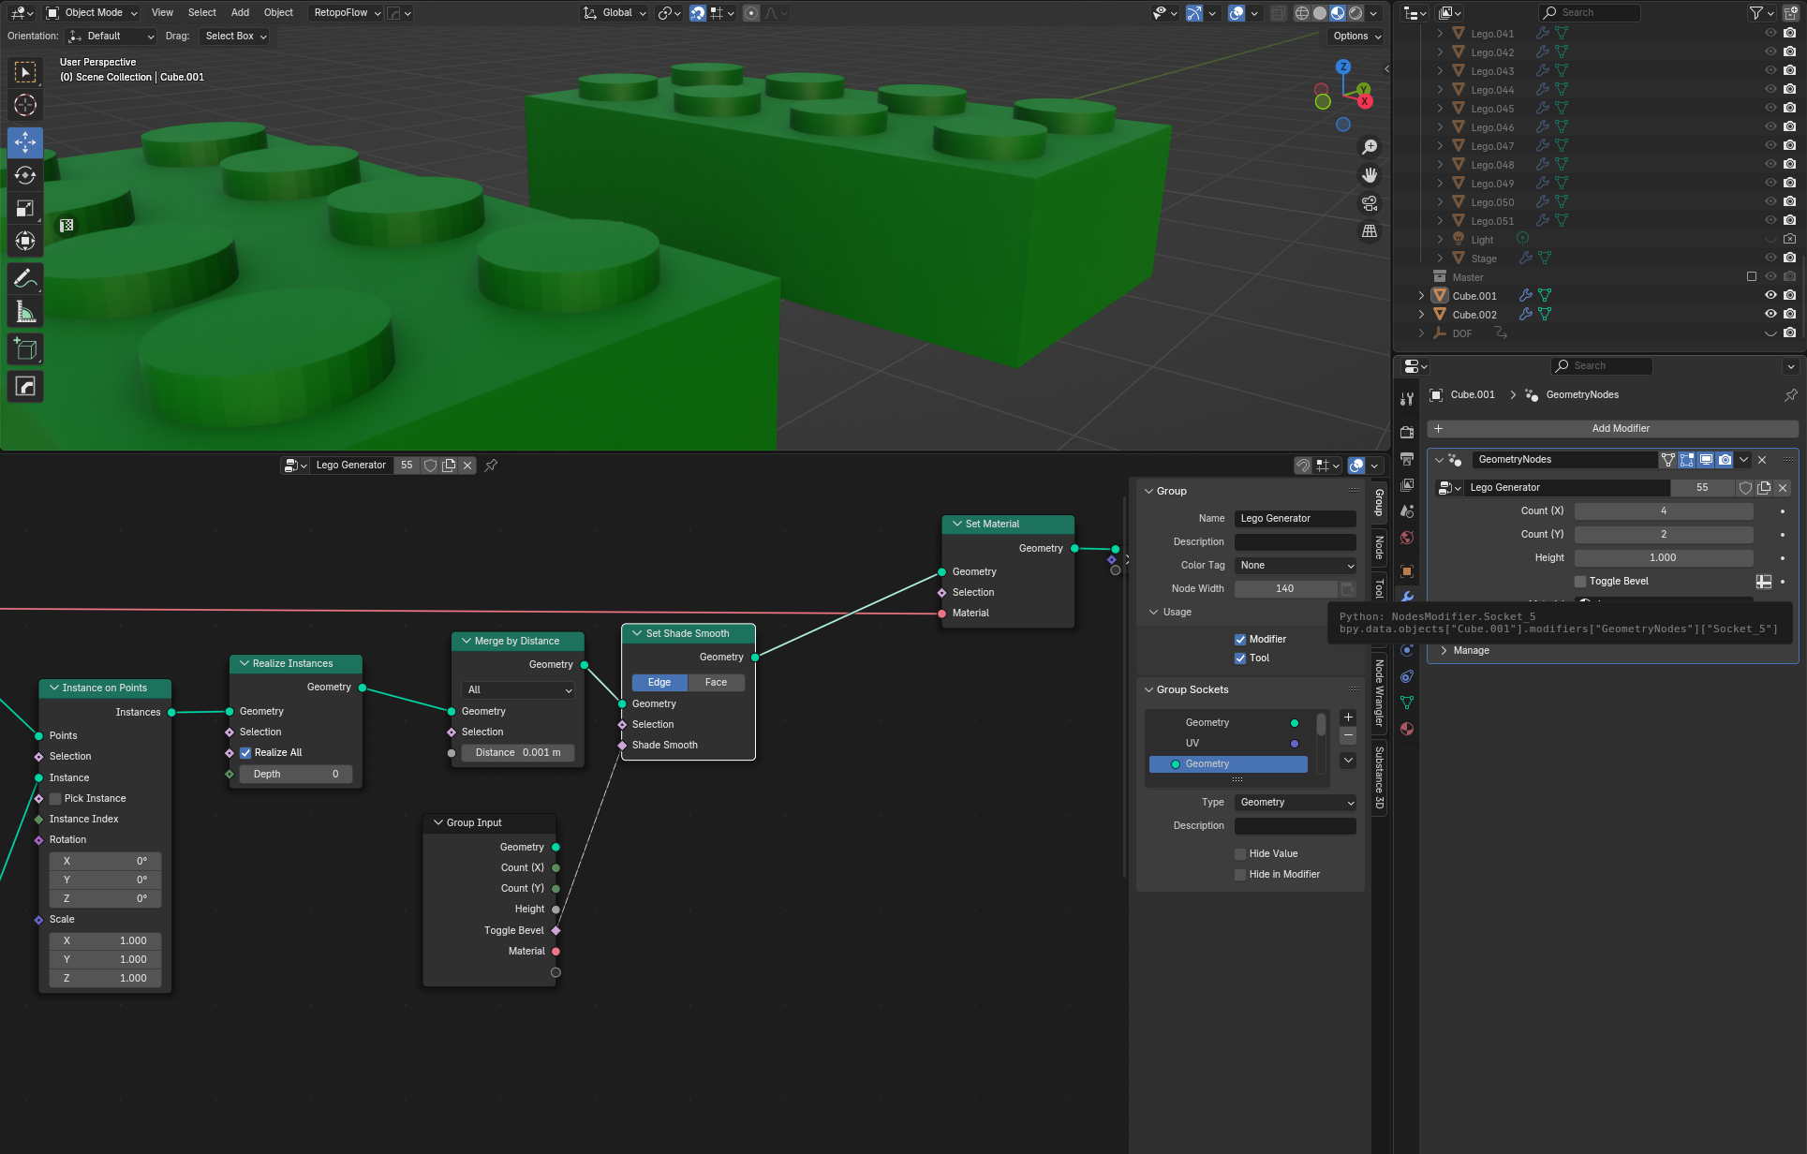Image resolution: width=1807 pixels, height=1154 pixels.
Task: Switch to wireframe viewport shading
Action: pos(1302,13)
